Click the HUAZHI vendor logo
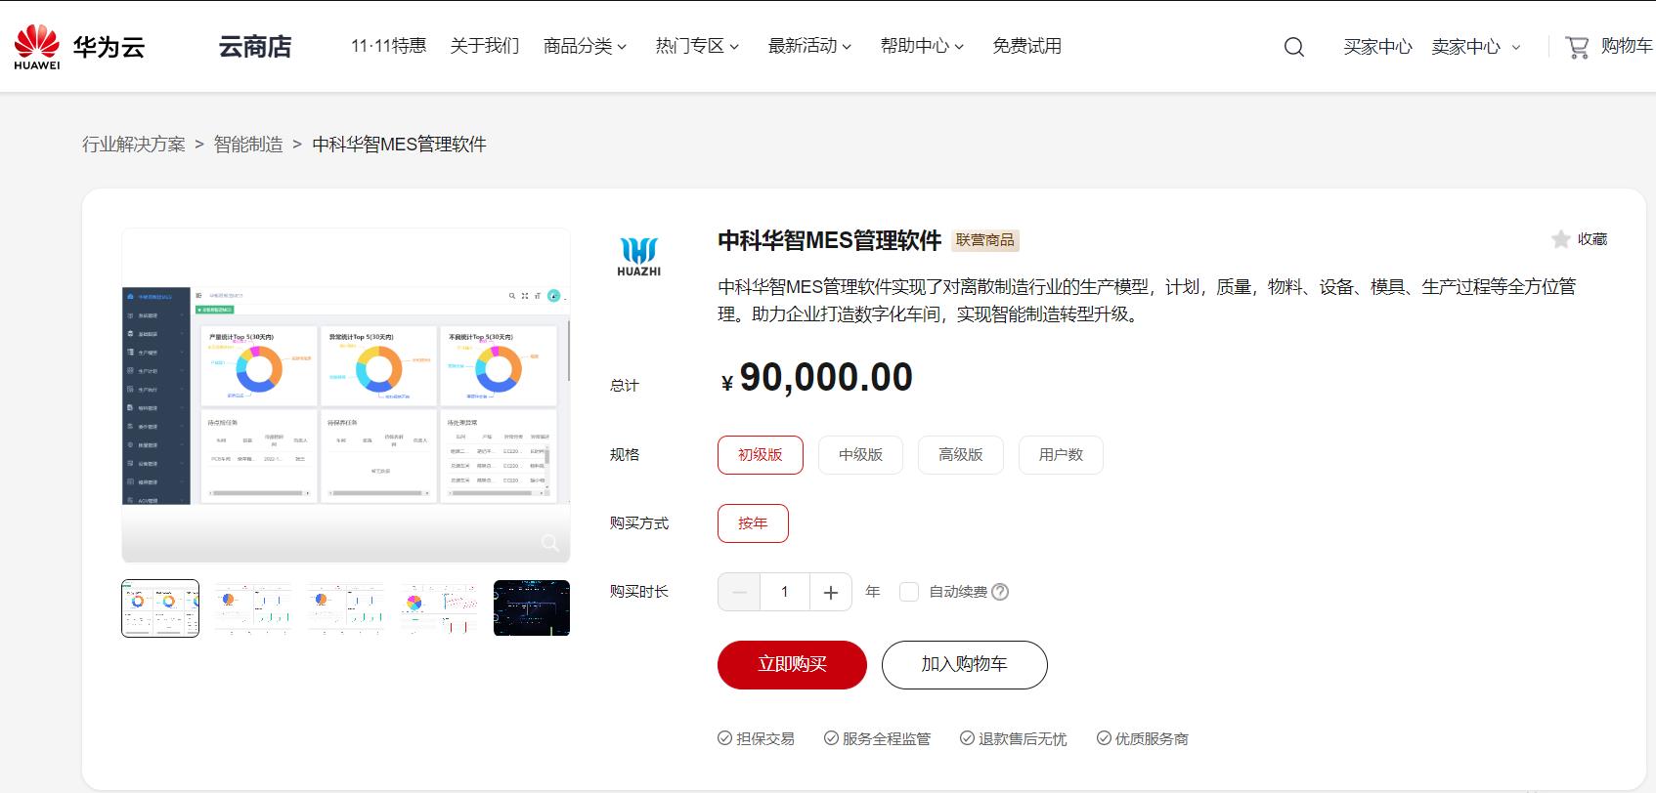 [638, 257]
